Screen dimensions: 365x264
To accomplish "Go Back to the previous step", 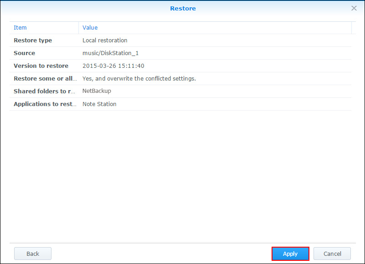I will [x=33, y=254].
